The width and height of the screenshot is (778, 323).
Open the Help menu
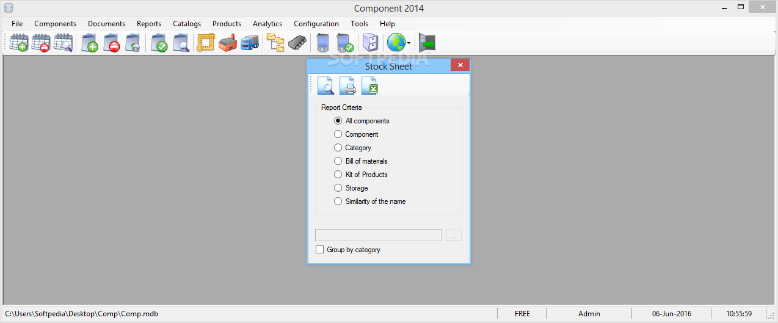click(387, 24)
